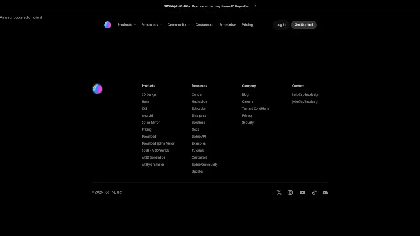Go to Customers in the navigation bar

pos(204,25)
